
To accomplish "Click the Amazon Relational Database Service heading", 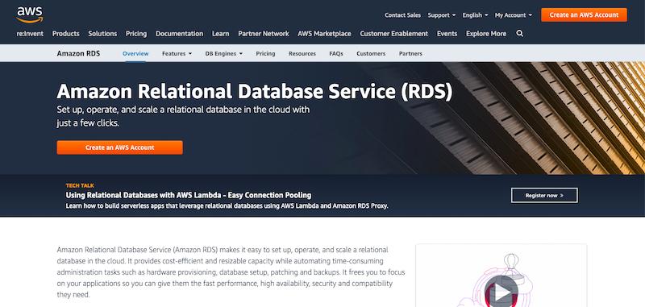I will click(x=255, y=92).
